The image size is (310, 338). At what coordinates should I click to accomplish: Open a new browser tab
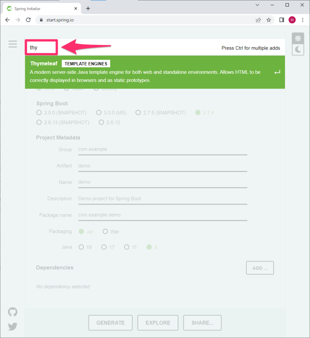click(88, 9)
